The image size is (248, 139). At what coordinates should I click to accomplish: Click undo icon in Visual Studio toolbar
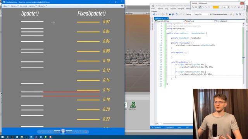(x=177, y=14)
